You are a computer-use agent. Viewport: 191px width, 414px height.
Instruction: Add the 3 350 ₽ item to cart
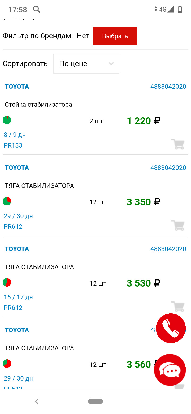pos(178,225)
